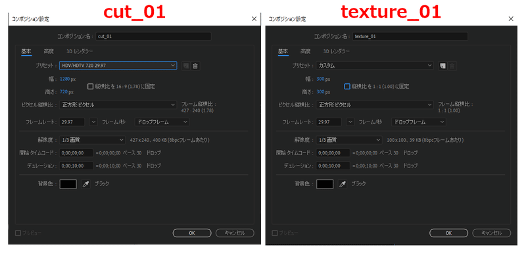
Task: Confirm texture_01 settings with OK button
Action: [449, 233]
